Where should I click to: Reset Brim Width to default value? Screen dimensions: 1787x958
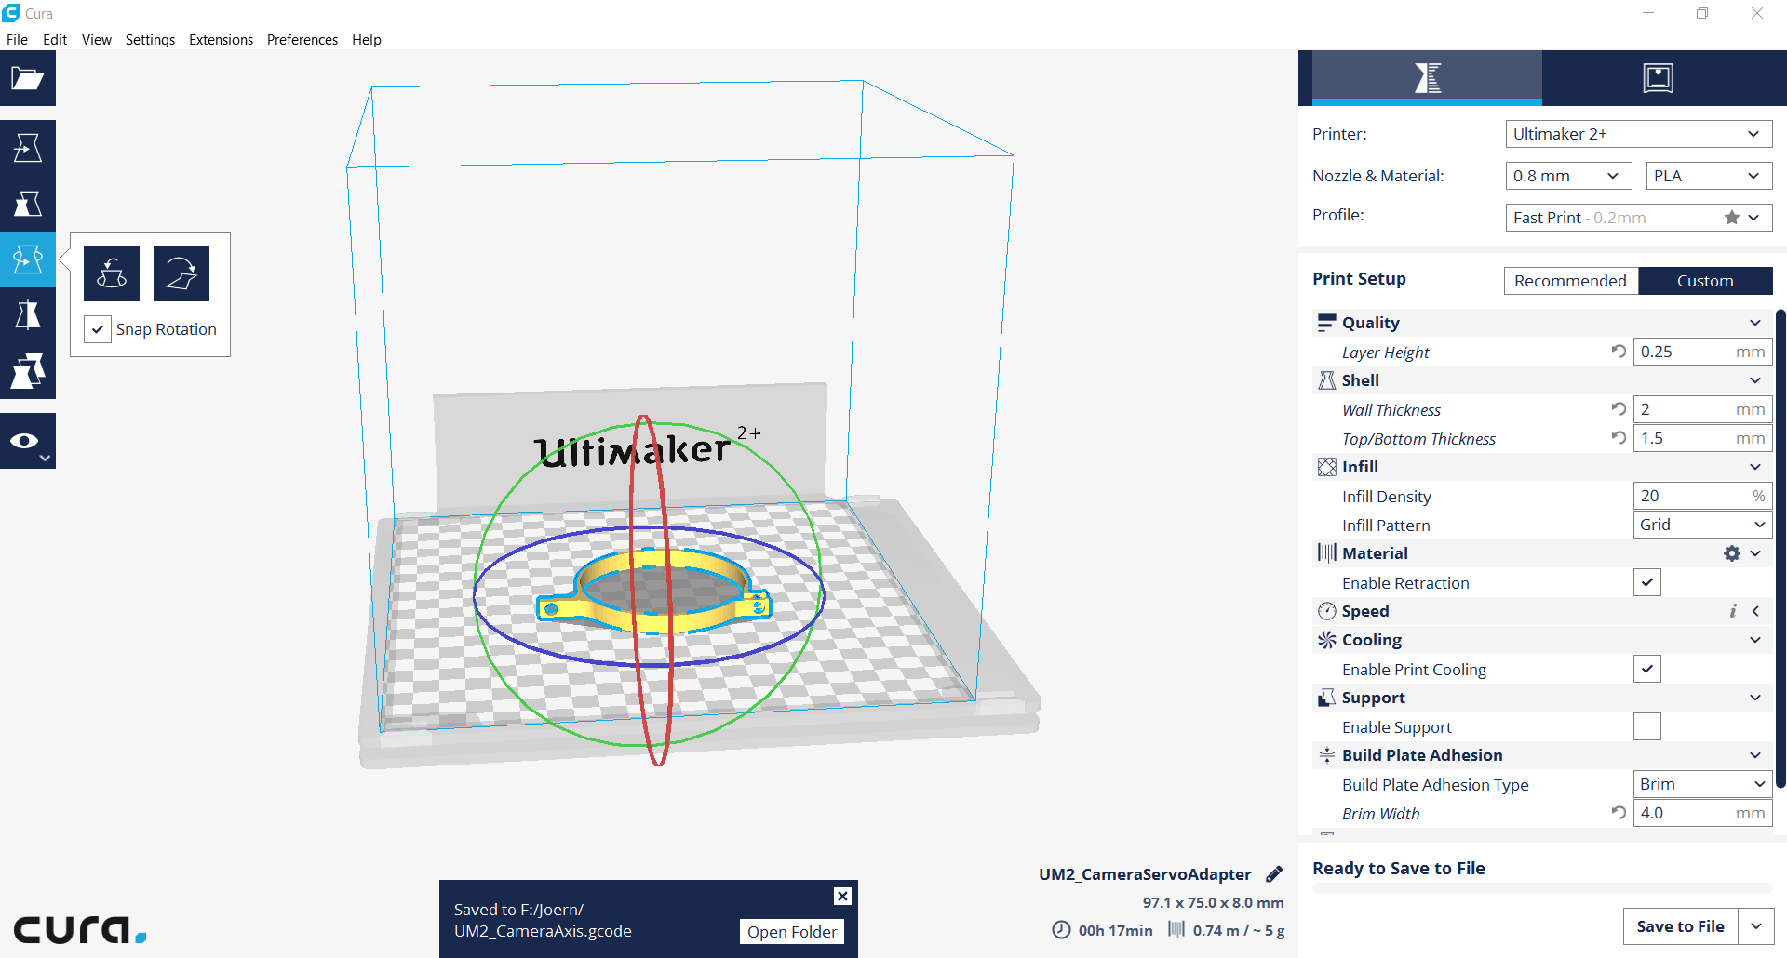pos(1619,813)
